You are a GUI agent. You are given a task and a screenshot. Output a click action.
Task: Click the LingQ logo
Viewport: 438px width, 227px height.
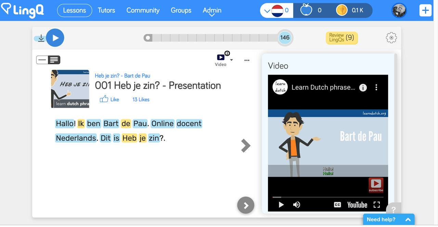tap(22, 11)
